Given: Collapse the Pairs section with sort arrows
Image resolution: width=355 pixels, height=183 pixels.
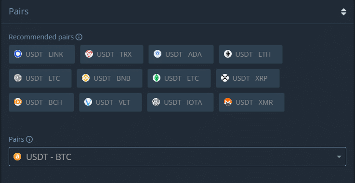Looking at the screenshot, I should [343, 12].
